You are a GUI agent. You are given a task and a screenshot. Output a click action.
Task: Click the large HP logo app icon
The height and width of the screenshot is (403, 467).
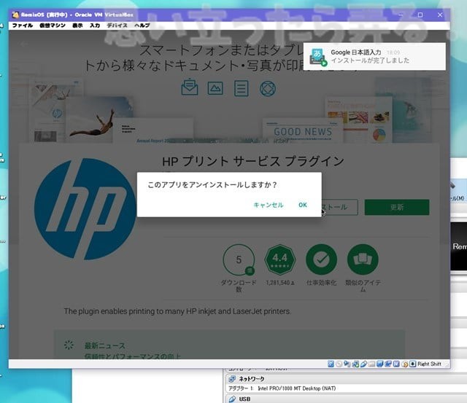click(86, 209)
